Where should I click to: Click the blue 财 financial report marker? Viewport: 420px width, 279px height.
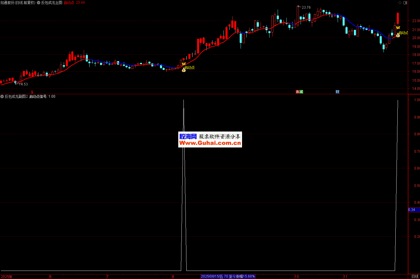coord(337,92)
